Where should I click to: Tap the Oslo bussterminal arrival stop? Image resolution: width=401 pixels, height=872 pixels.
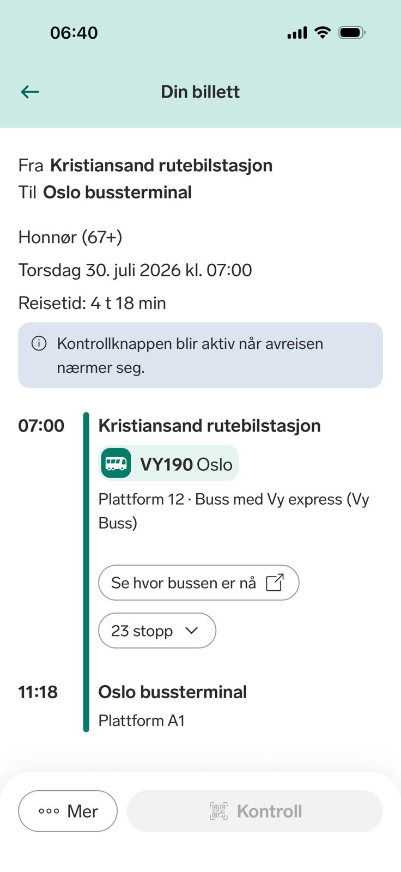pyautogui.click(x=172, y=692)
